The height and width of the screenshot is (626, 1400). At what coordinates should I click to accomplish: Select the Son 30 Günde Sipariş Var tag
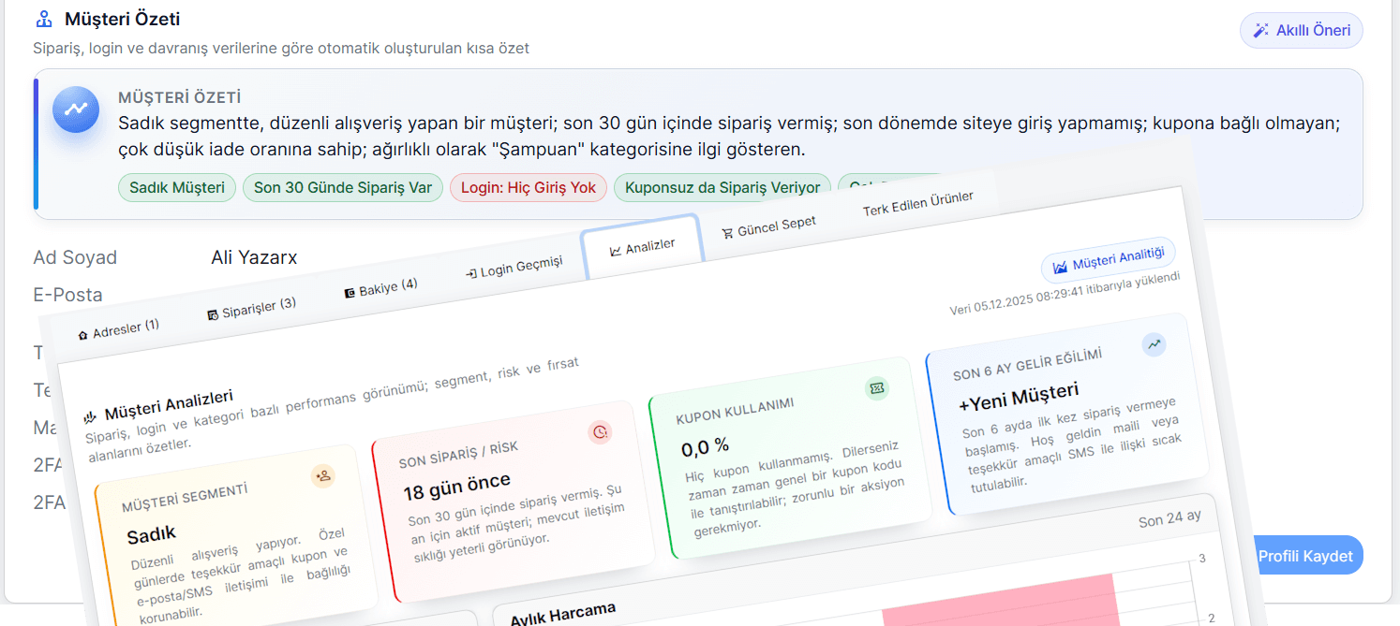coord(343,187)
